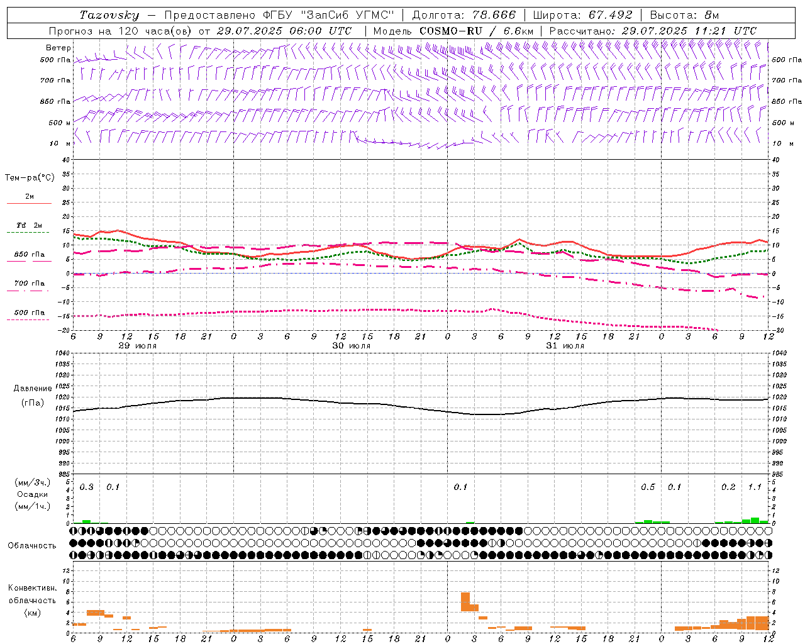Click the "(мм/3ч.)" unit label
Viewport: 805px width, 644px height.
[x=32, y=482]
